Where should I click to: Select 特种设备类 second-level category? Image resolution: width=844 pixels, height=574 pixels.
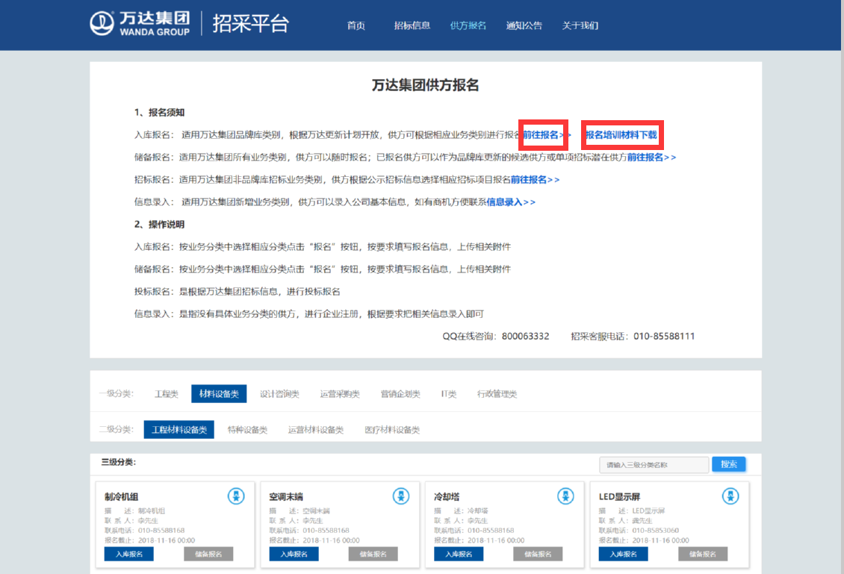(x=247, y=429)
